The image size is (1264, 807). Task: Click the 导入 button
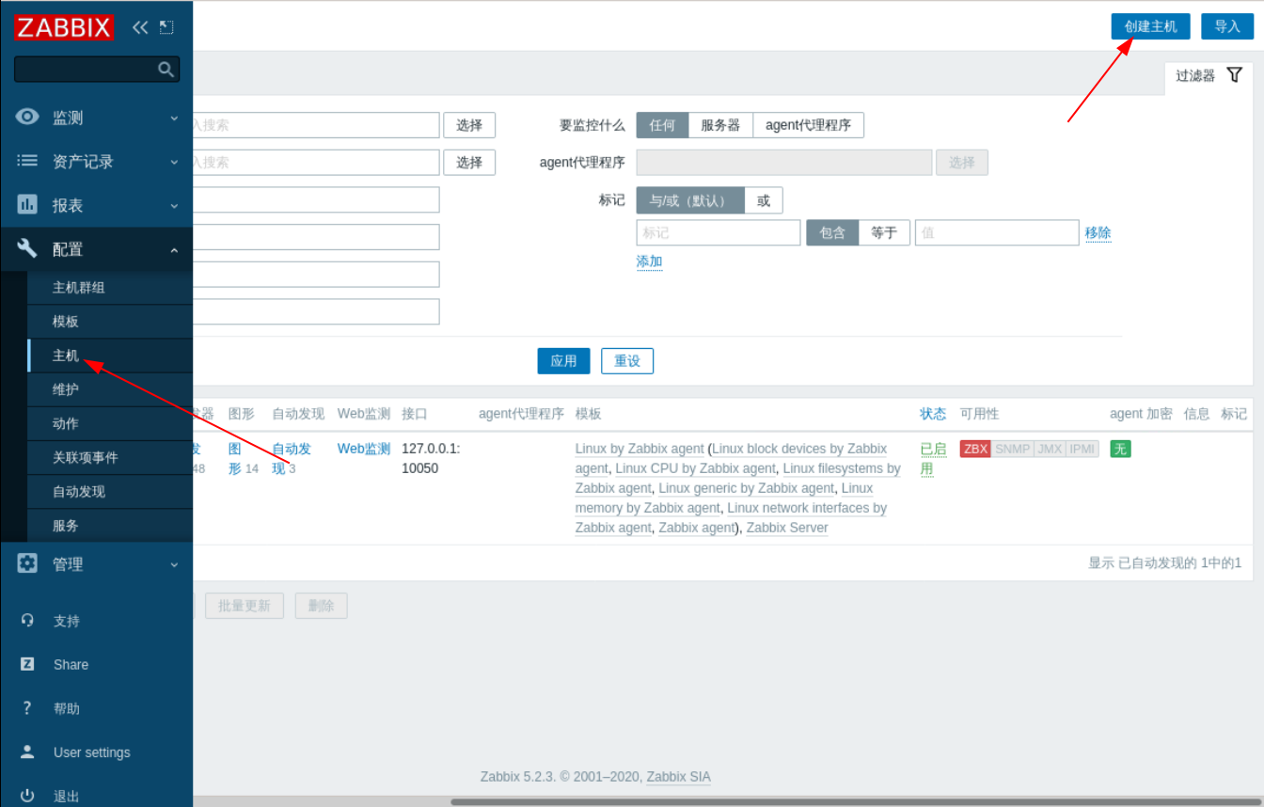(1227, 26)
